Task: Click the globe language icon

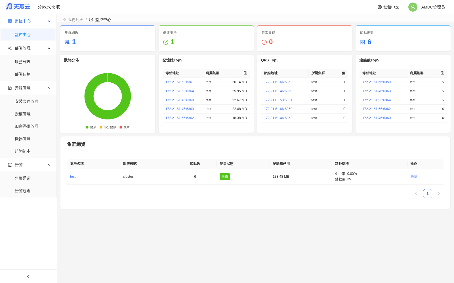Action: [380, 7]
